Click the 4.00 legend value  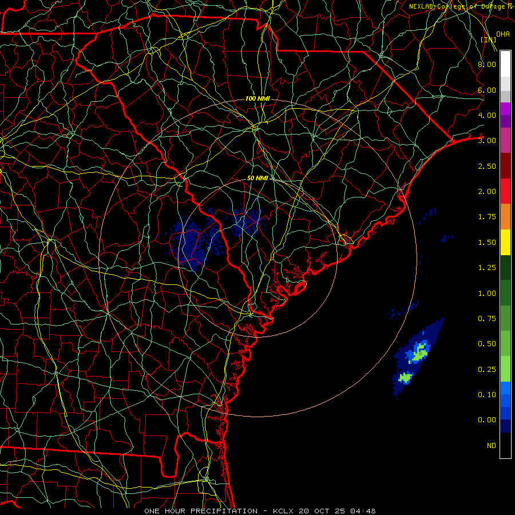[x=487, y=115]
